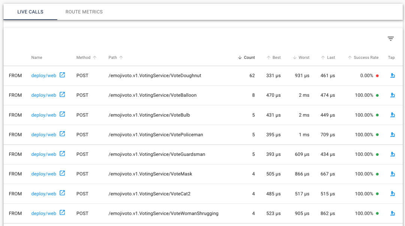This screenshot has height=226, width=405.
Task: Click the 331 µs best latency cell
Action: 273,75
